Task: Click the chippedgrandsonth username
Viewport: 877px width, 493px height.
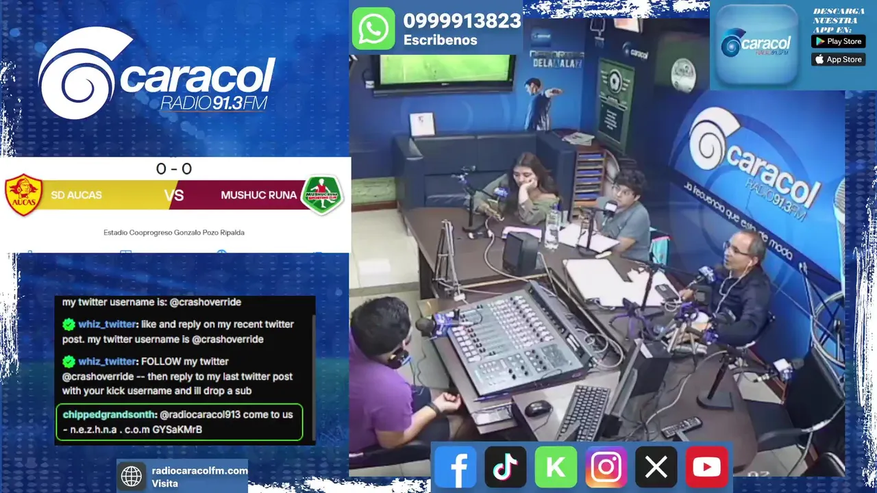Action: coord(109,415)
